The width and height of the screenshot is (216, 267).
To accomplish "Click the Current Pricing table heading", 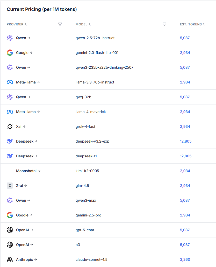I will [x=42, y=9].
